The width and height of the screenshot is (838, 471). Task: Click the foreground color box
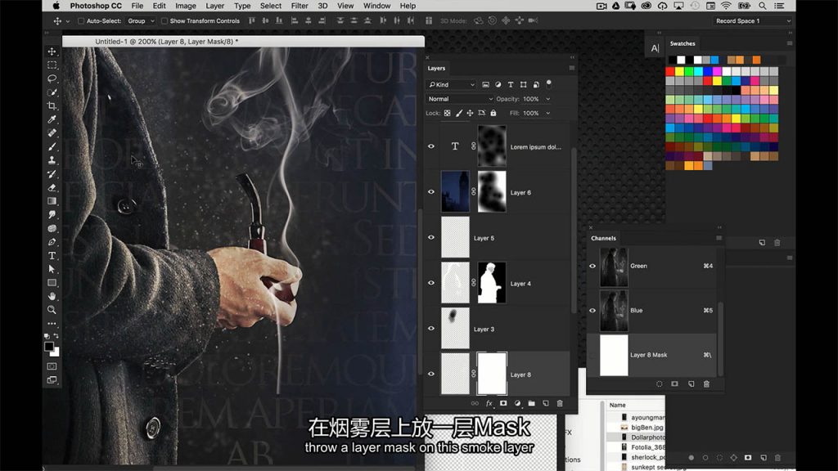tap(48, 347)
